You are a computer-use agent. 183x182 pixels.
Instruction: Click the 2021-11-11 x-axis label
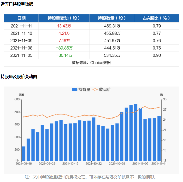[x=159, y=164]
